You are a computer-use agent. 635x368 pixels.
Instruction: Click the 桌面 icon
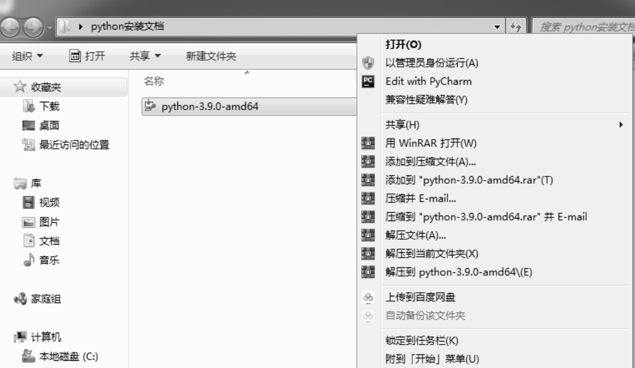[28, 125]
